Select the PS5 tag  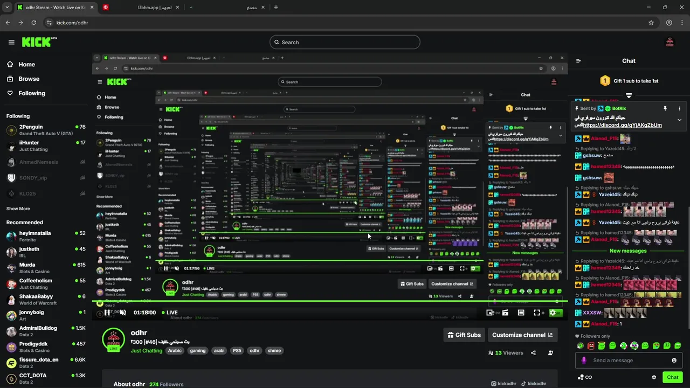point(237,350)
